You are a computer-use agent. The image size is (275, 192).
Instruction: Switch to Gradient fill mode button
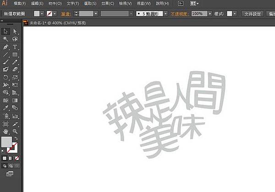(11, 159)
